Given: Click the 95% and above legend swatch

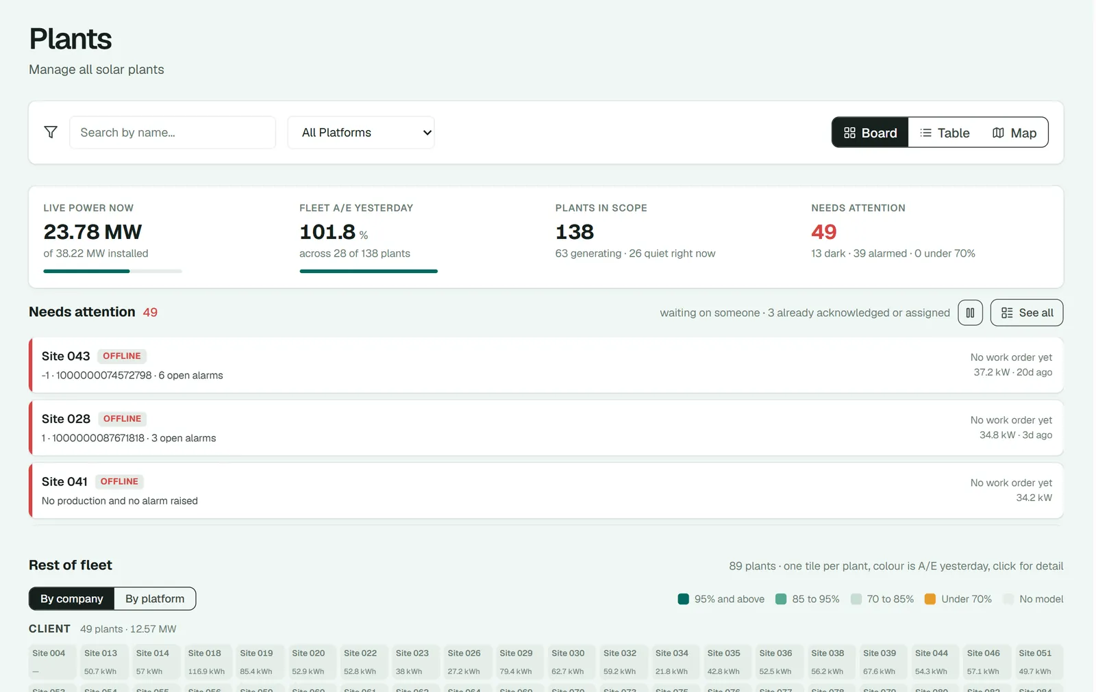Looking at the screenshot, I should [683, 599].
